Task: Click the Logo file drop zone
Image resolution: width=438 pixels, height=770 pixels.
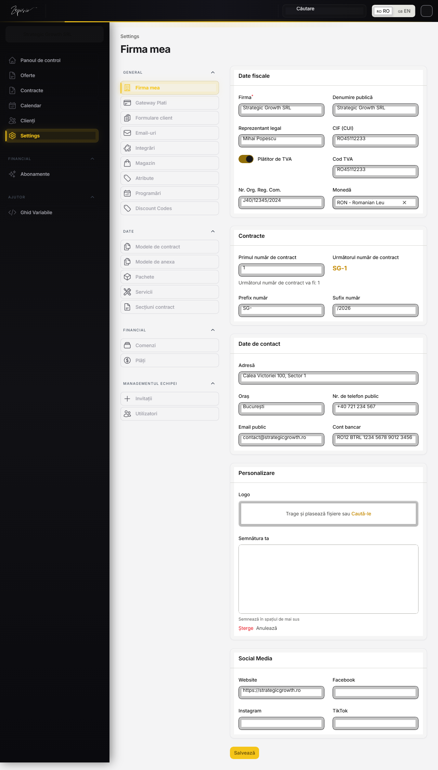Action: 328,514
